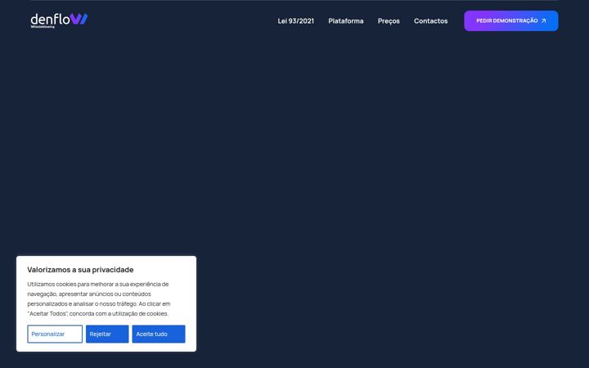Open the Contactos page

pos(430,21)
